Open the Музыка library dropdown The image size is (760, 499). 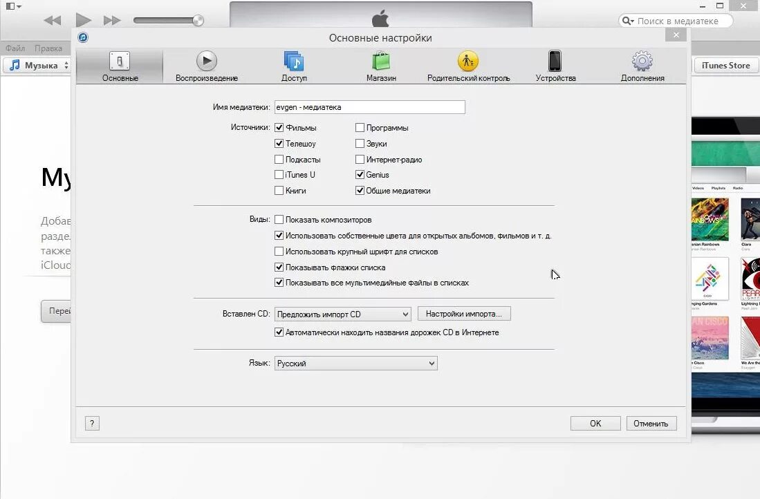tap(39, 65)
